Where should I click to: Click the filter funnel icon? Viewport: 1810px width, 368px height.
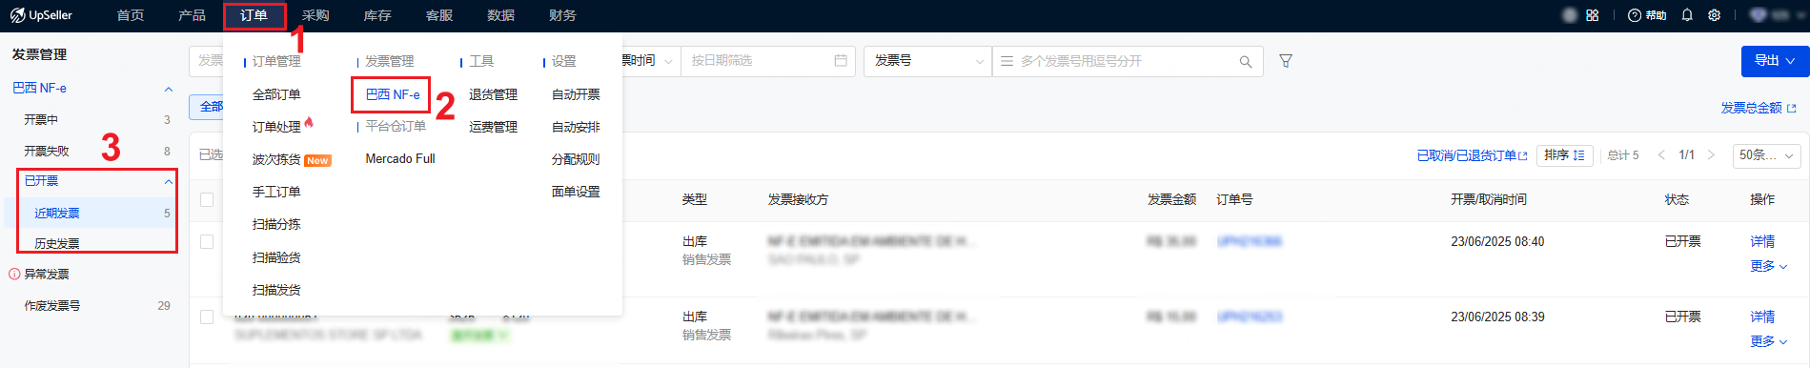(x=1285, y=61)
